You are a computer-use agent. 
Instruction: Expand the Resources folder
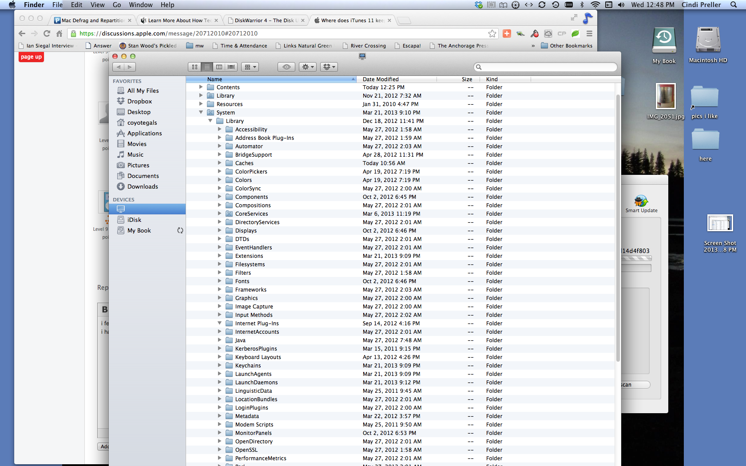pos(201,104)
